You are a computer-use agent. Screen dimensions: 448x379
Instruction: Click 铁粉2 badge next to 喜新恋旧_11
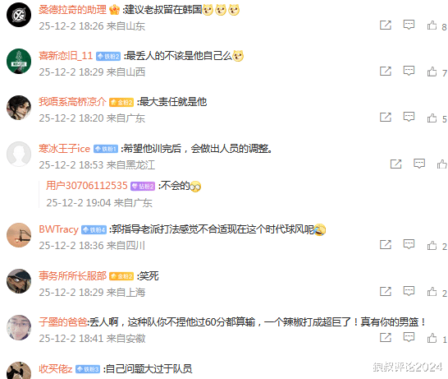[108, 57]
